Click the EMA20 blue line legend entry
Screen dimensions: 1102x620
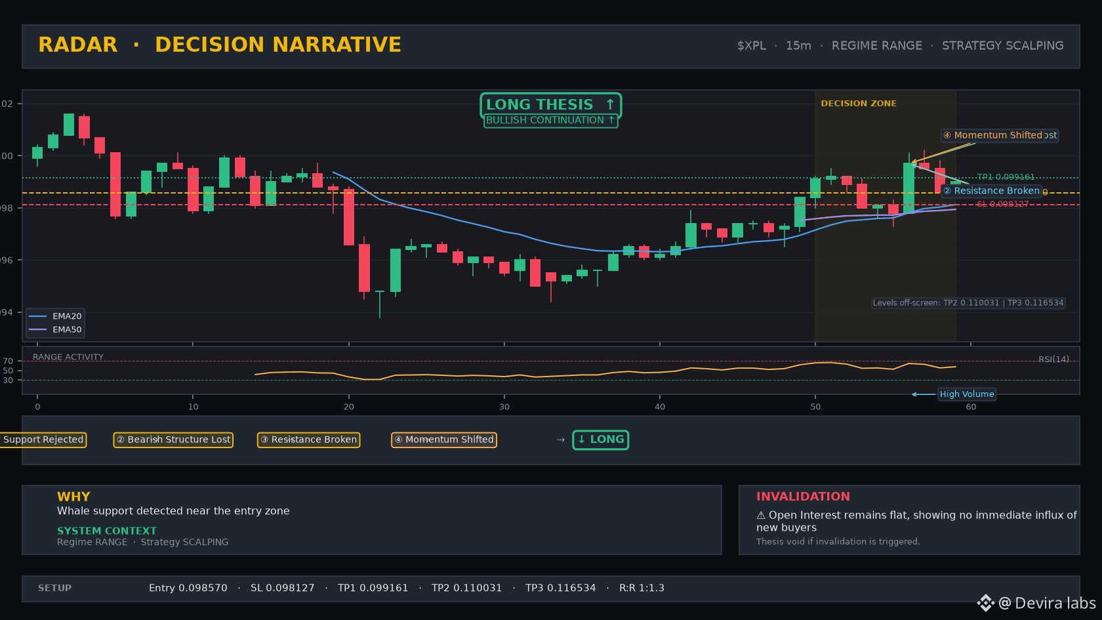(x=55, y=316)
